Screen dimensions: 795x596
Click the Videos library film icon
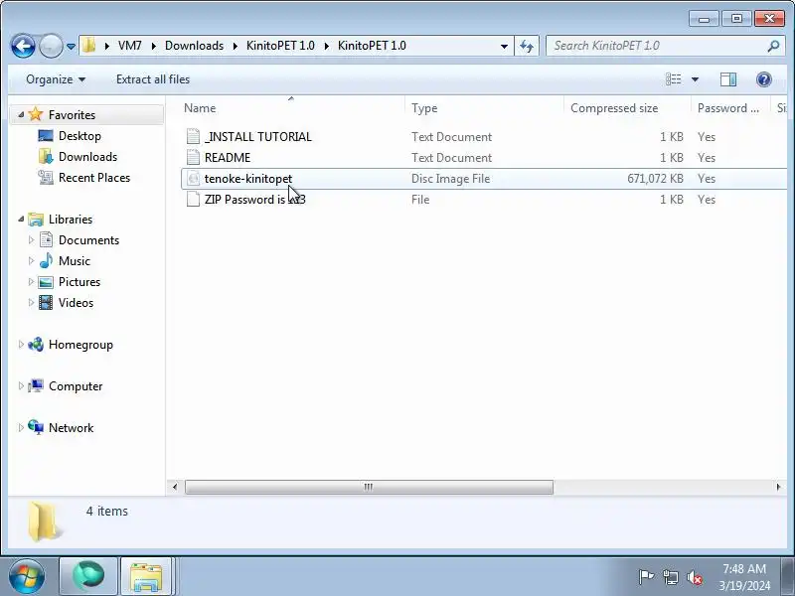click(46, 303)
